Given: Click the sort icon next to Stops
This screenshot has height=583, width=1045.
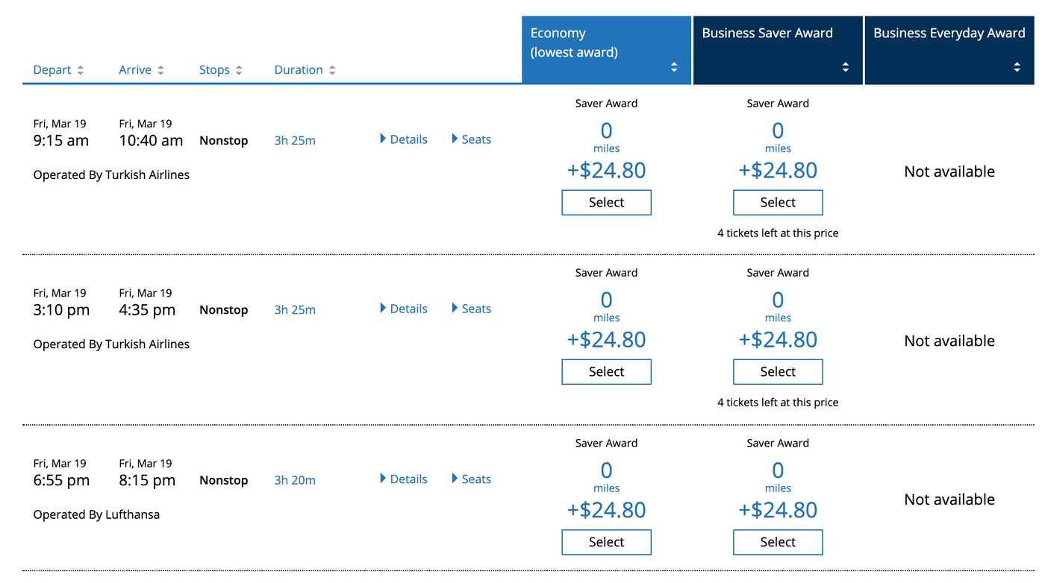Looking at the screenshot, I should tap(241, 69).
